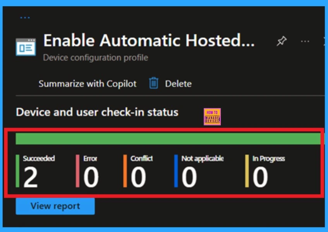The image size is (328, 232).
Task: Pin this profile blade
Action: click(282, 41)
